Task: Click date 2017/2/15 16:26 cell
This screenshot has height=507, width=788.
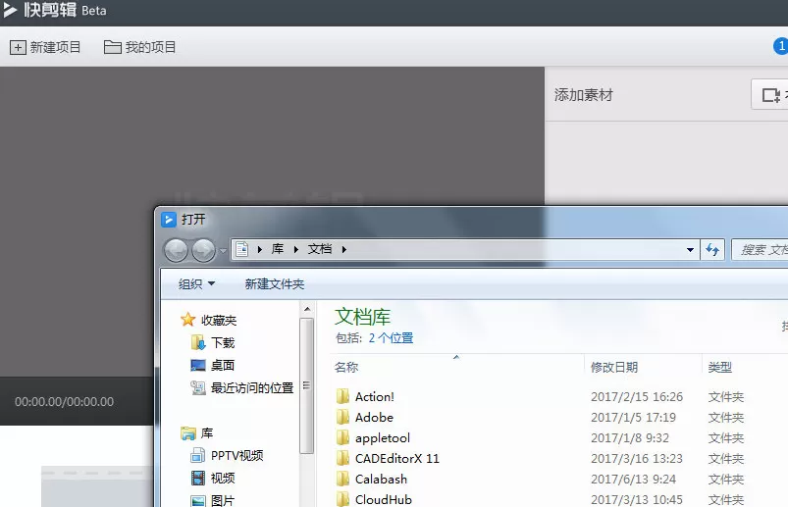Action: (637, 397)
